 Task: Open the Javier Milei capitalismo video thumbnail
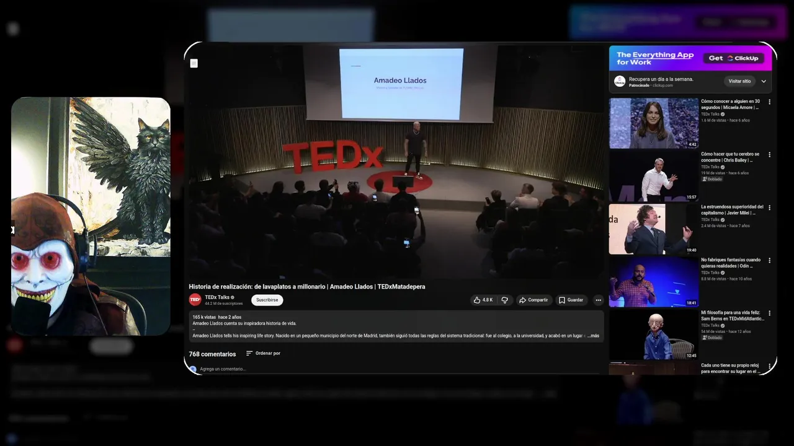(x=654, y=229)
